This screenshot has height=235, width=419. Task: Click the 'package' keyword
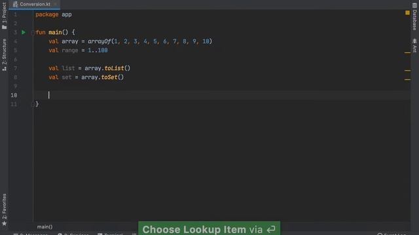[46, 14]
